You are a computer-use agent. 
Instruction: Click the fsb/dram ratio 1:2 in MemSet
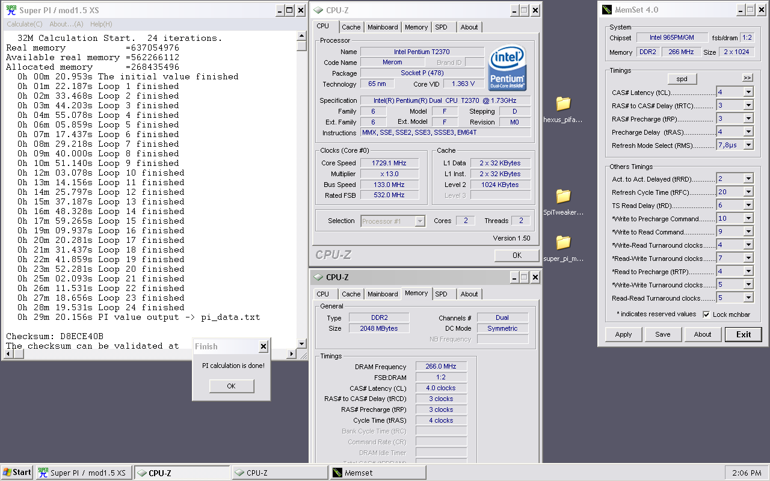point(747,37)
